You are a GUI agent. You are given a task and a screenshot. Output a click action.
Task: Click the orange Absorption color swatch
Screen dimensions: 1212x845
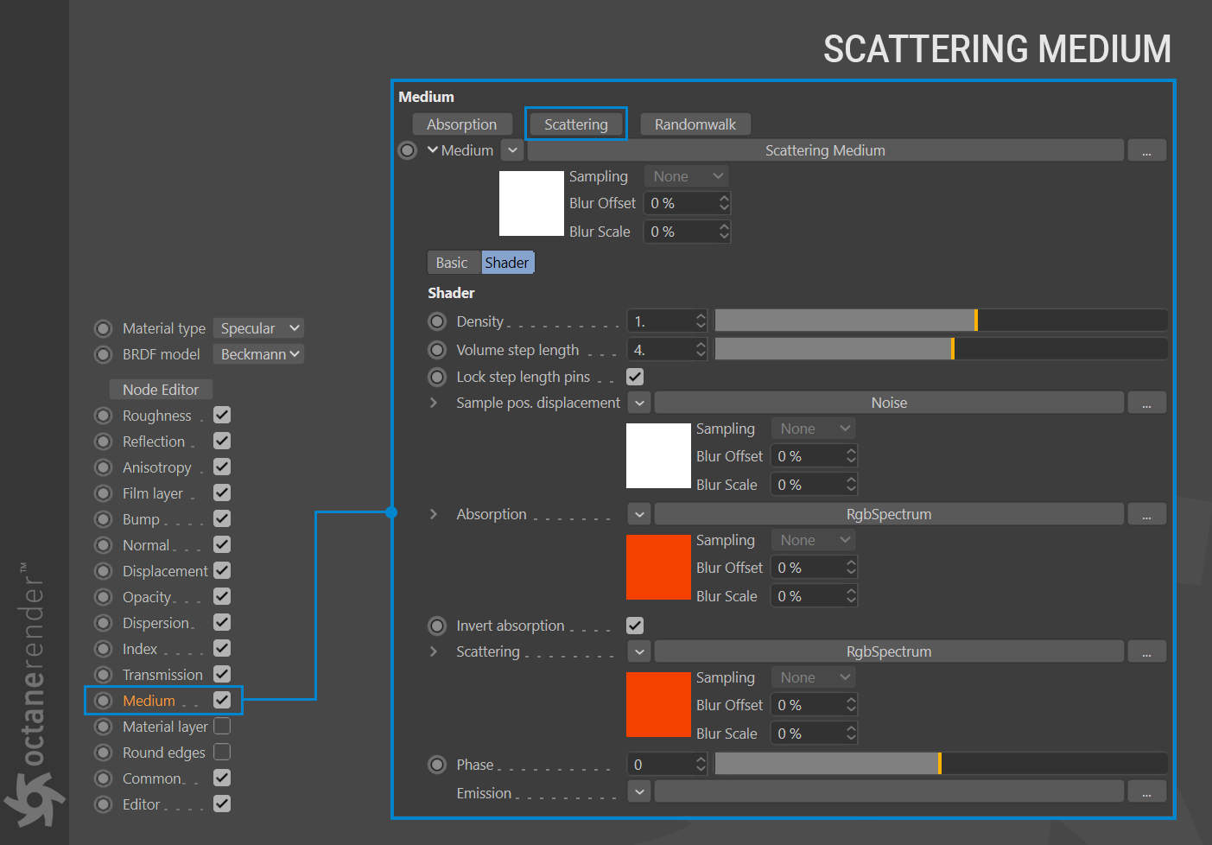(658, 568)
